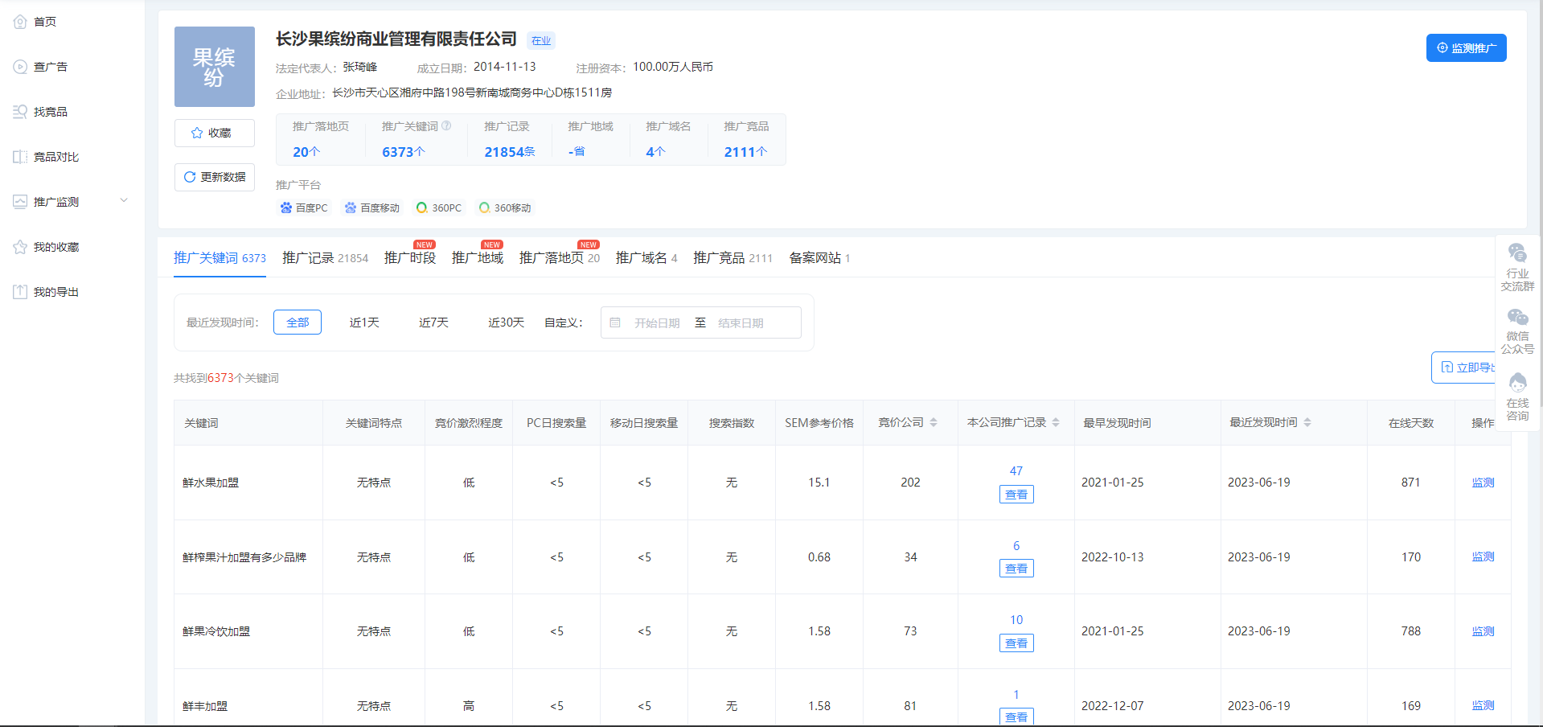This screenshot has height=727, width=1543.
Task: Sort by the 本公司推广记录 column
Action: pos(1056,422)
